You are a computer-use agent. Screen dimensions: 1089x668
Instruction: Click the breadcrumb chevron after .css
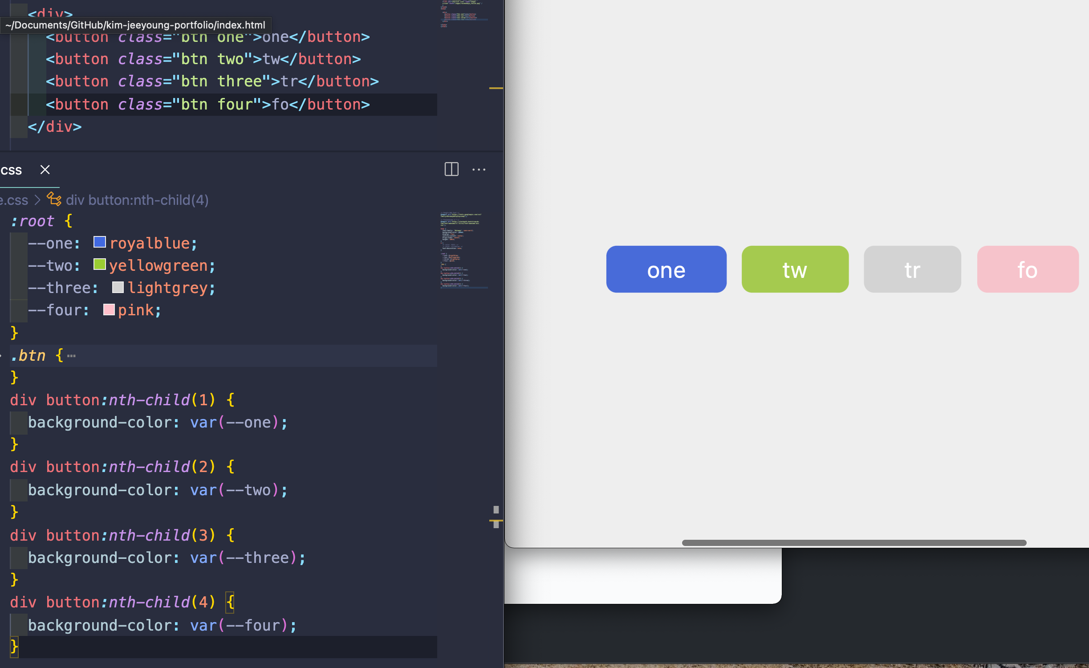click(x=38, y=200)
